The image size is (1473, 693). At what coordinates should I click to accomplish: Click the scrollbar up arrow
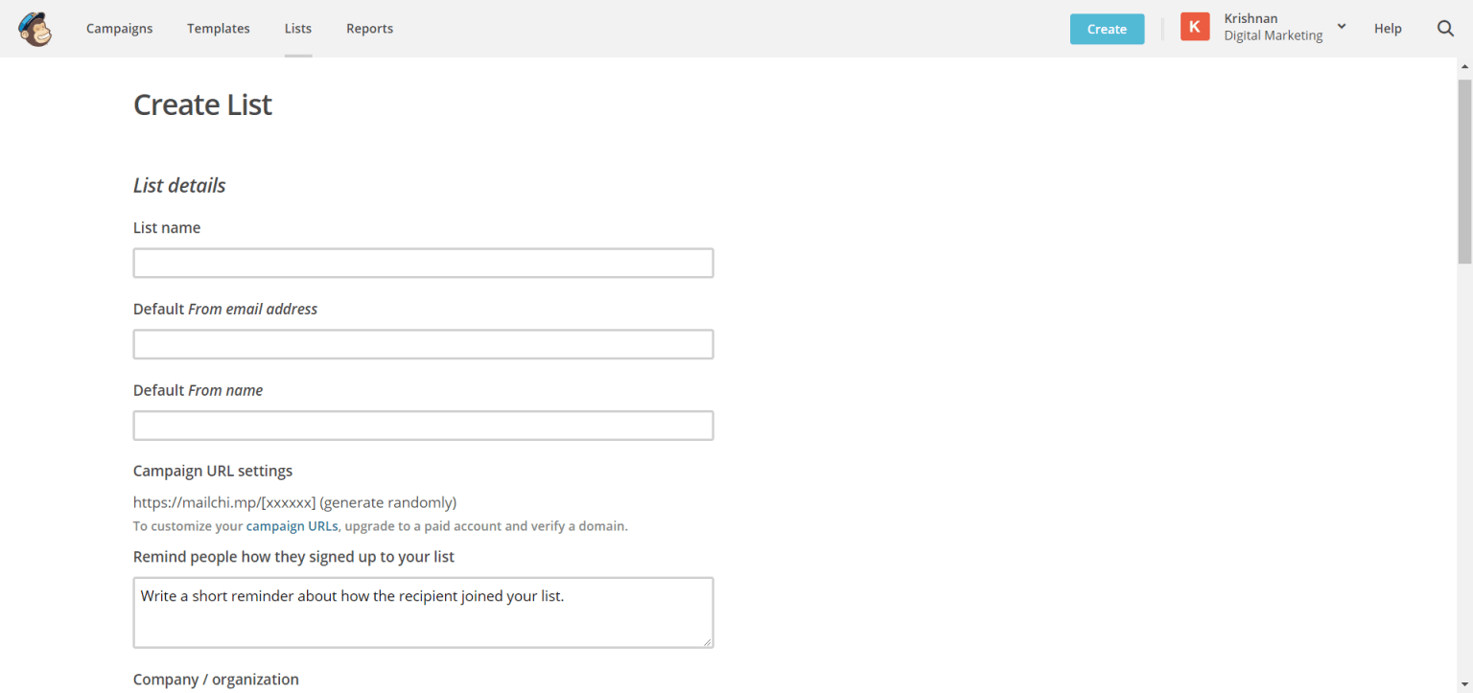point(1464,65)
